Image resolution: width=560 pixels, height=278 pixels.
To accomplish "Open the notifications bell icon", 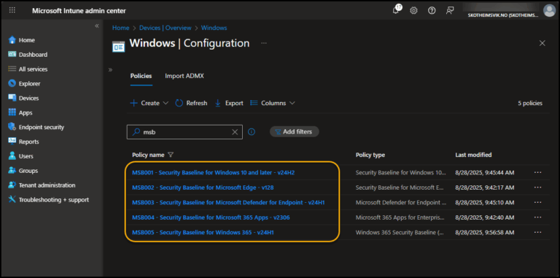I will pyautogui.click(x=397, y=10).
